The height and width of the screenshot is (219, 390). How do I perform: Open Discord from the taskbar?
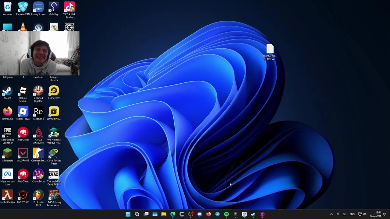pyautogui.click(x=200, y=214)
